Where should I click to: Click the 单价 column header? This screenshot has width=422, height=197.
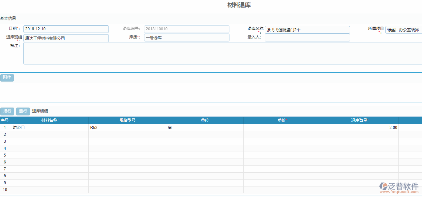tap(282, 120)
